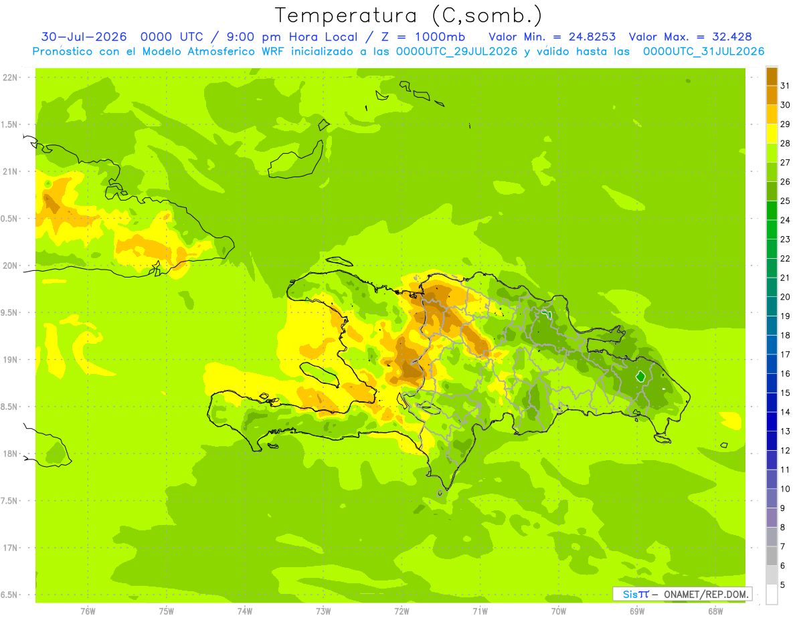Click the '76W' longitude label
803x620 pixels.
click(x=88, y=611)
